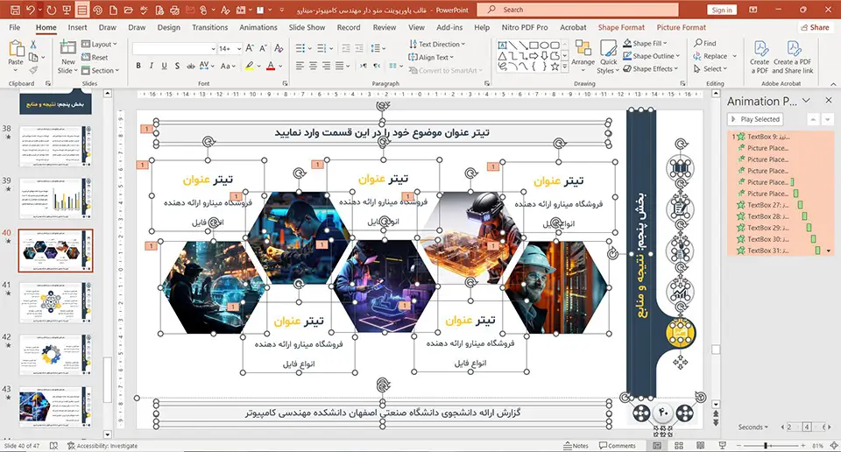This screenshot has height=452, width=841.
Task: Toggle Text Shadow formatting
Action: (x=177, y=66)
